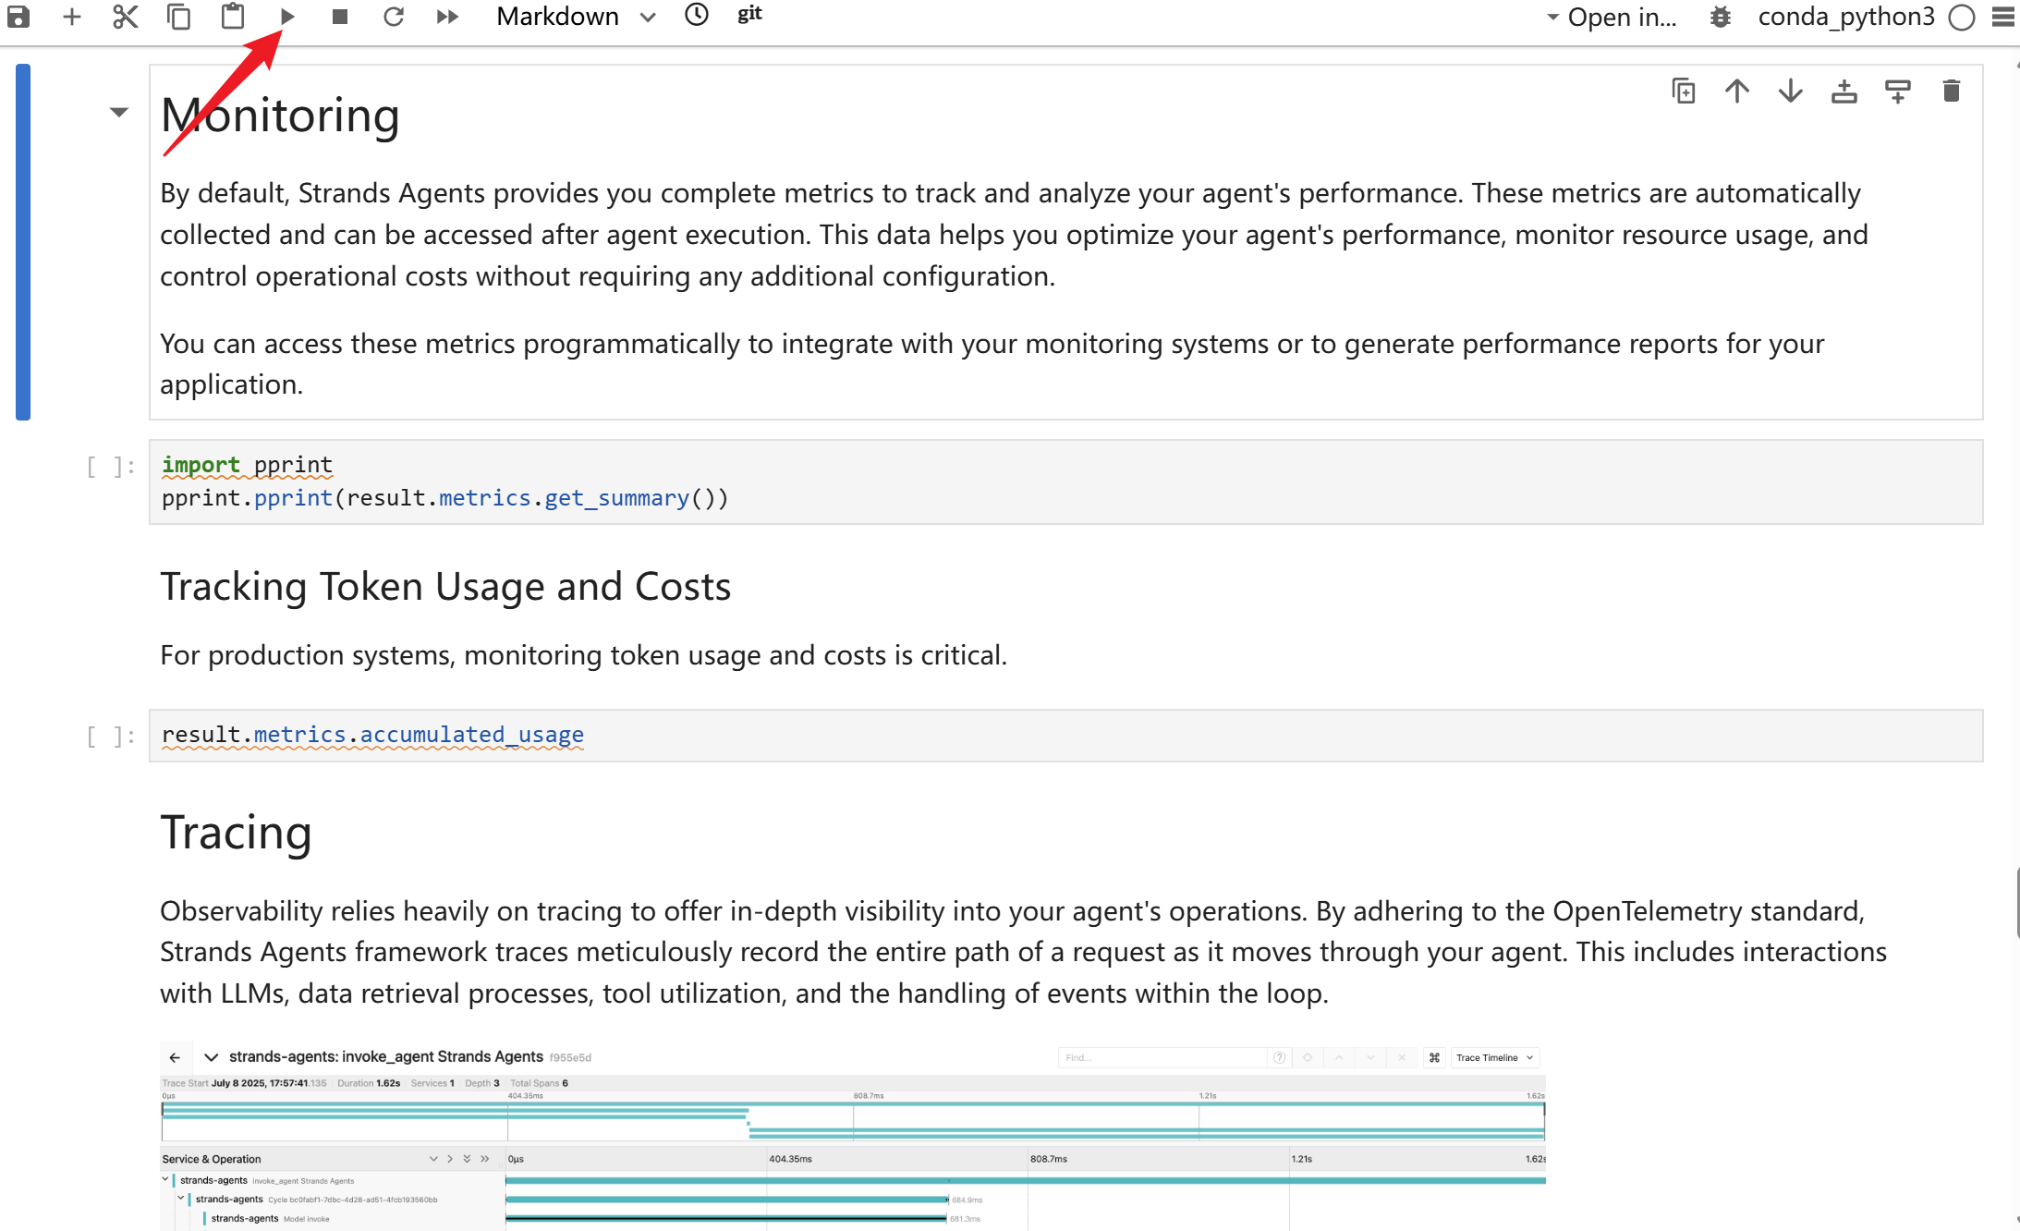The width and height of the screenshot is (2020, 1231).
Task: Click the empty prompt of the pprint cell
Action: point(111,467)
